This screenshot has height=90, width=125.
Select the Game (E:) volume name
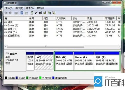13,25
